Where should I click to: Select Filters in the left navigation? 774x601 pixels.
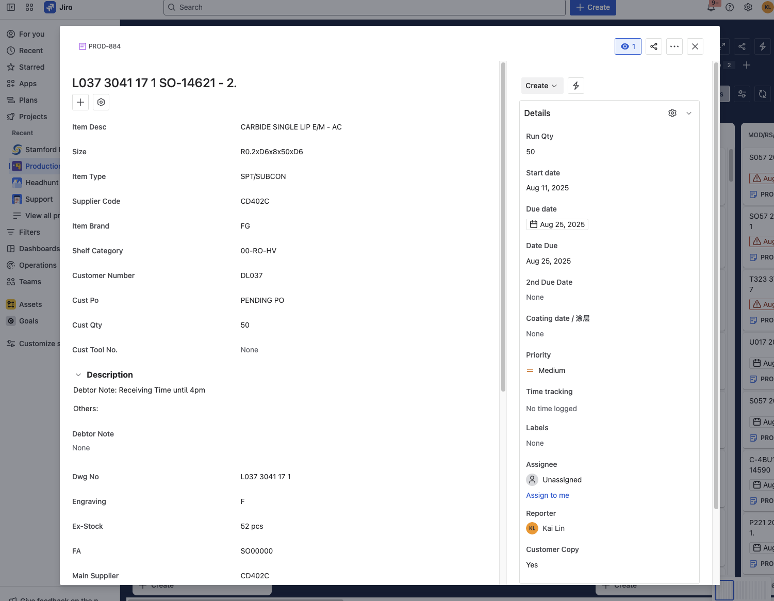[29, 232]
